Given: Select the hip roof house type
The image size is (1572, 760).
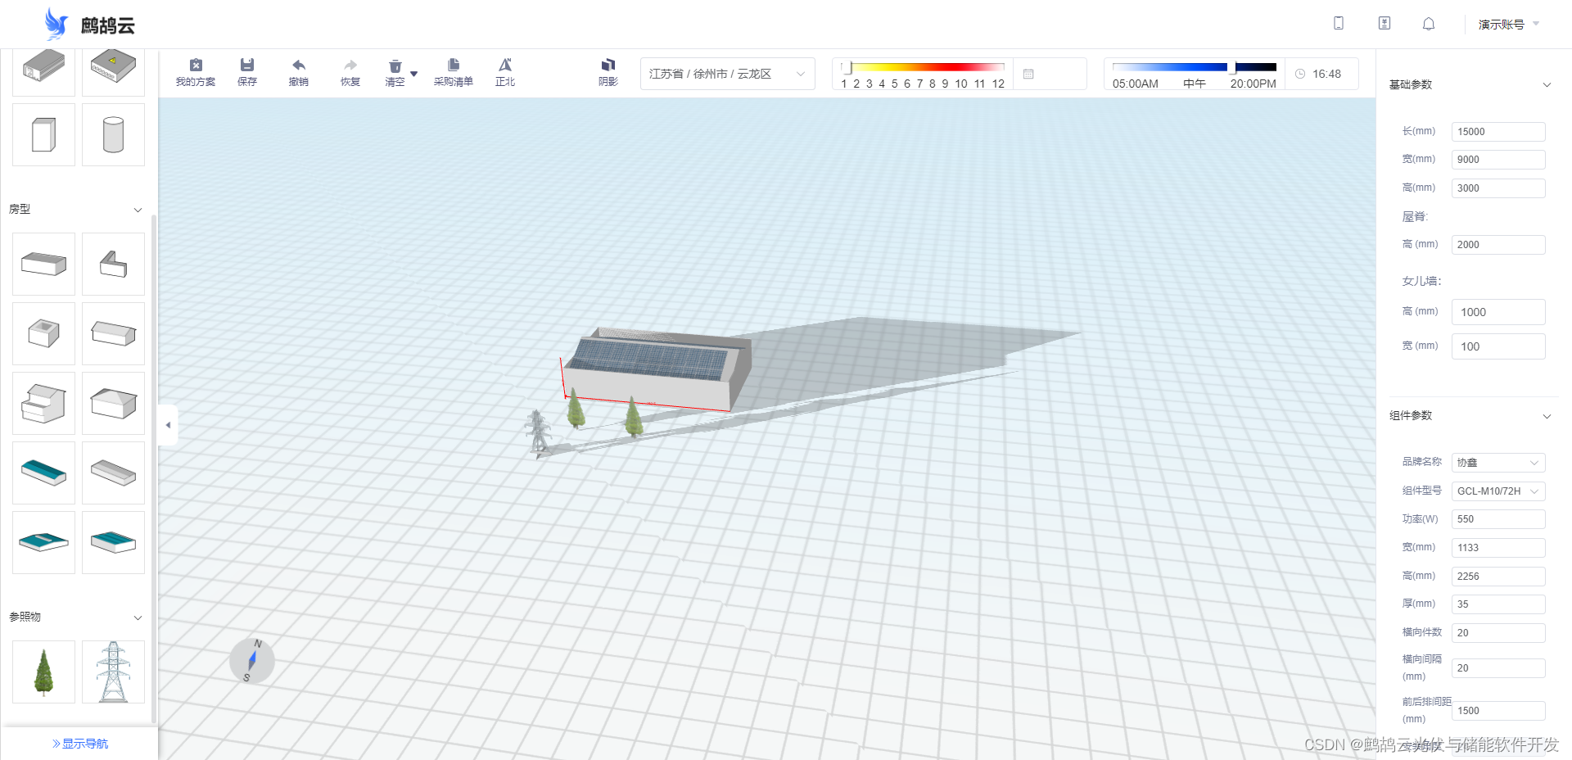Looking at the screenshot, I should (114, 404).
